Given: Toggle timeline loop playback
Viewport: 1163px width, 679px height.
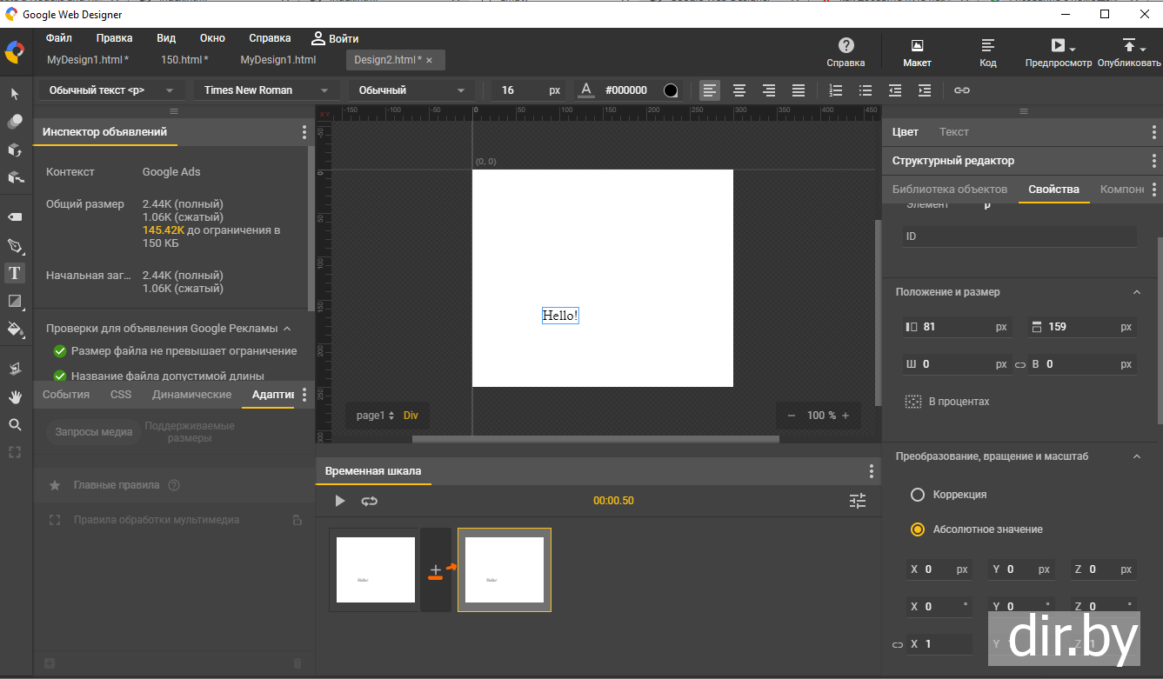Looking at the screenshot, I should click(370, 501).
